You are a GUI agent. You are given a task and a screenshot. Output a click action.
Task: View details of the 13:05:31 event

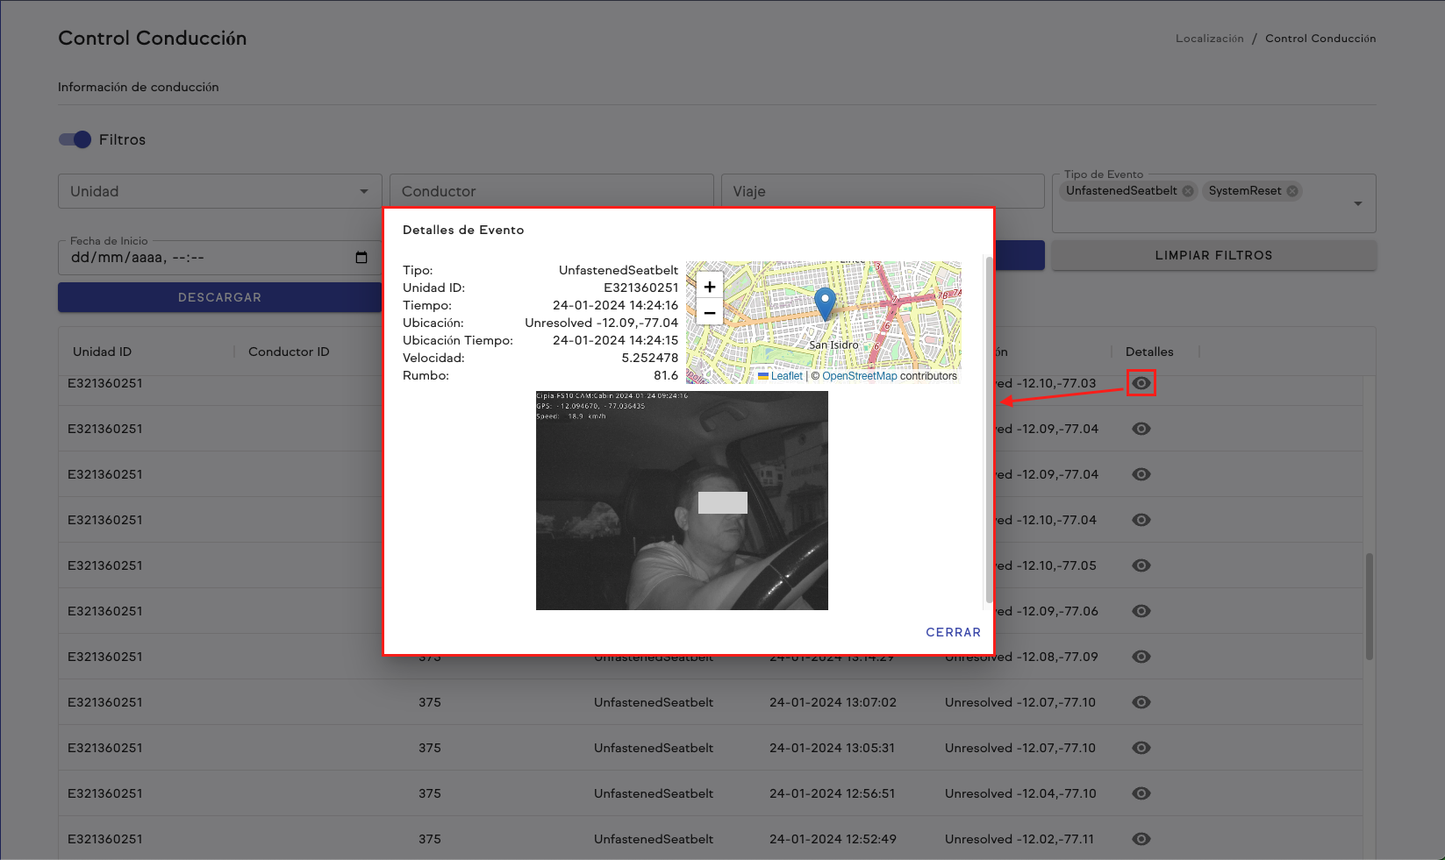click(x=1141, y=748)
